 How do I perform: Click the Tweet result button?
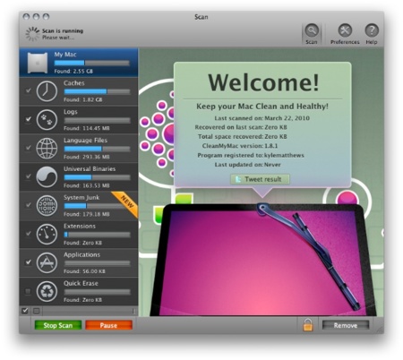point(260,179)
